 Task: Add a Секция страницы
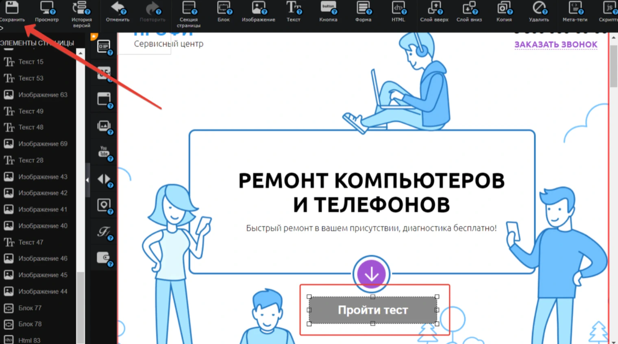189,15
